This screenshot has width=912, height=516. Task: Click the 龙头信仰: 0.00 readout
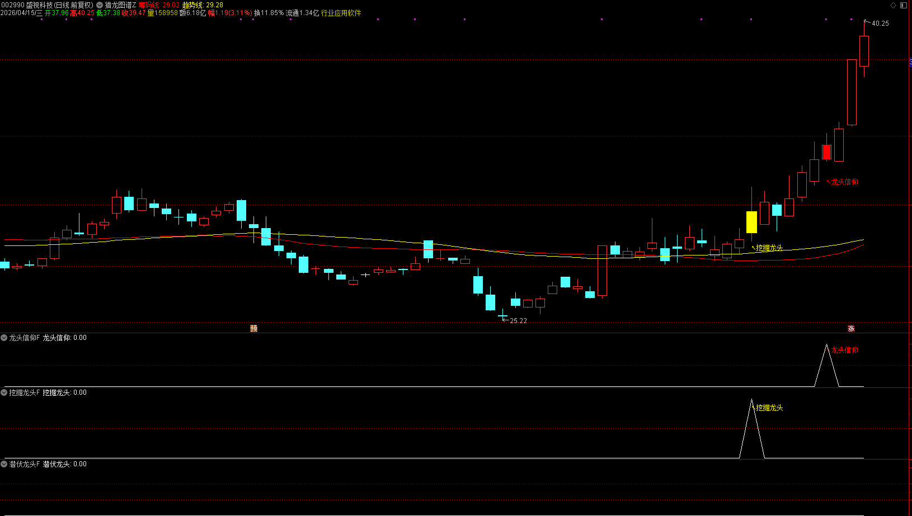click(65, 338)
